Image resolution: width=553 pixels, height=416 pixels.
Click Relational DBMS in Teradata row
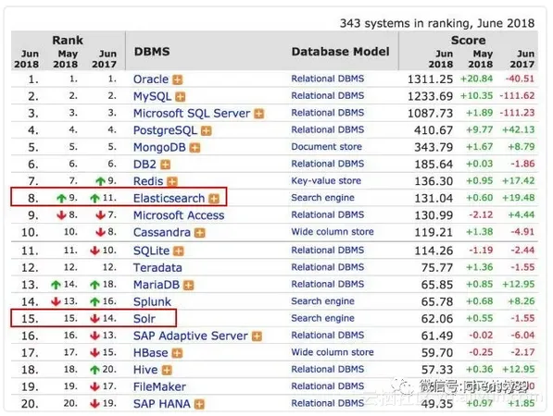tap(328, 267)
